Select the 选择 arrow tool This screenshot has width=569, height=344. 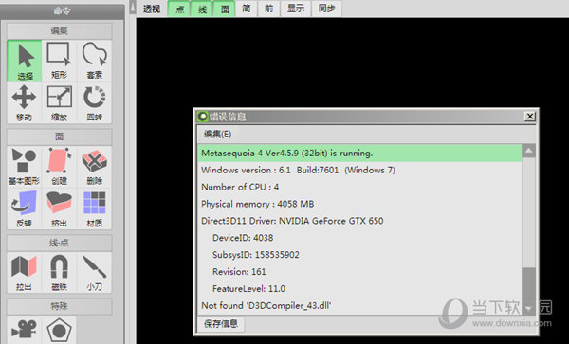coord(25,61)
